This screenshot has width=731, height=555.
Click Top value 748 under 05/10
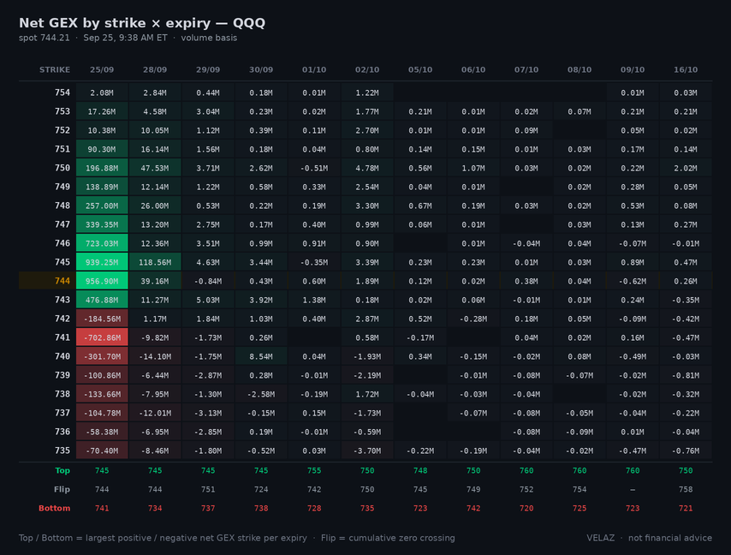pyautogui.click(x=420, y=470)
